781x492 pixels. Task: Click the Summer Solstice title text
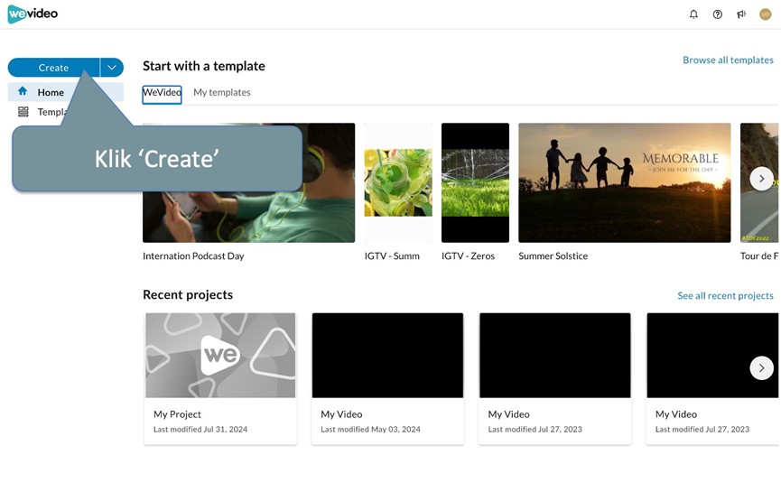click(x=553, y=256)
